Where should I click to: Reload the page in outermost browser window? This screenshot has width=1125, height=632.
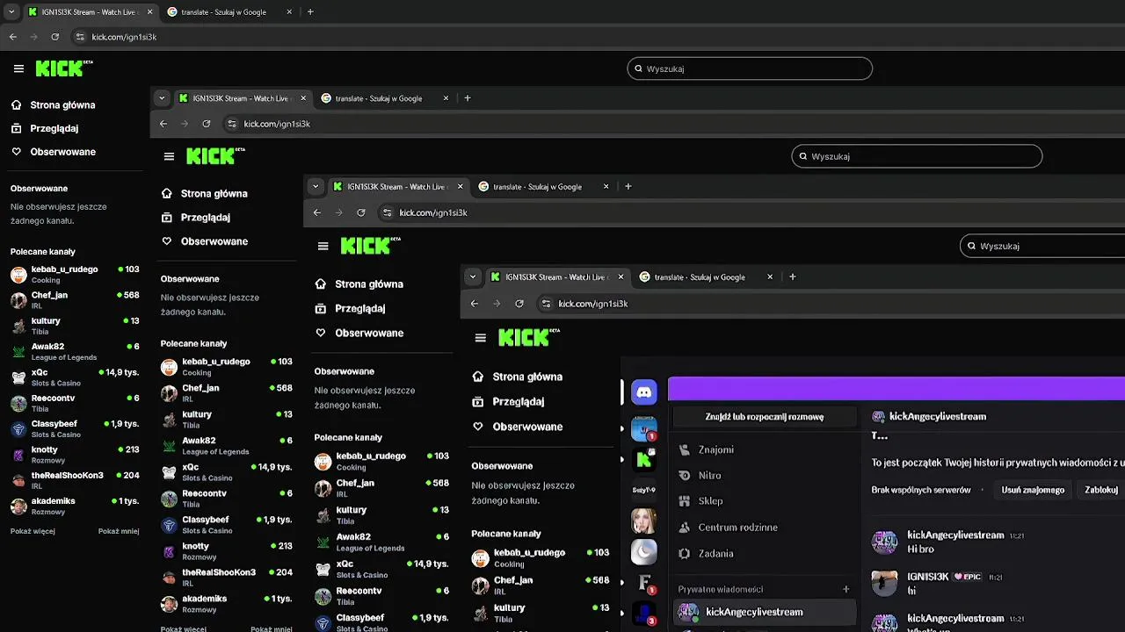54,37
